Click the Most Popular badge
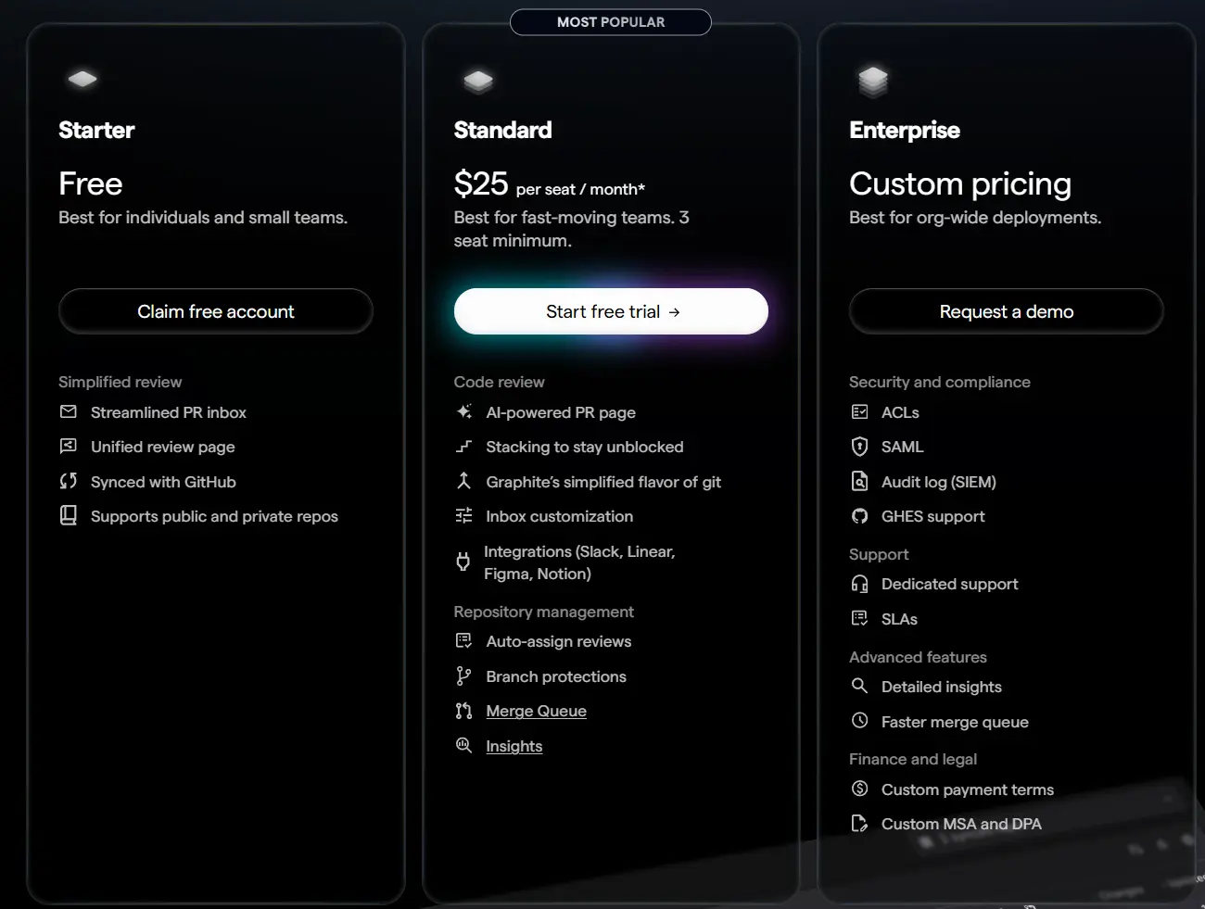 [x=611, y=22]
